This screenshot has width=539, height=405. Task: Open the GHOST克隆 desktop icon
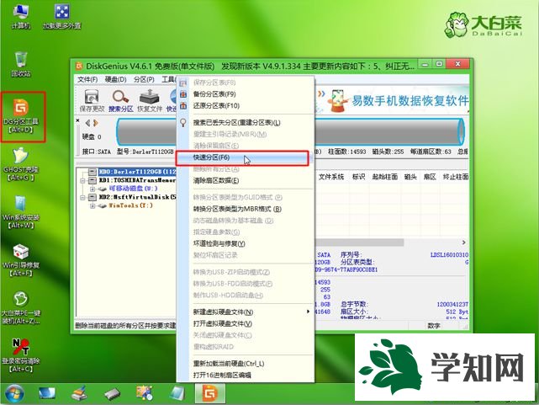tap(21, 164)
